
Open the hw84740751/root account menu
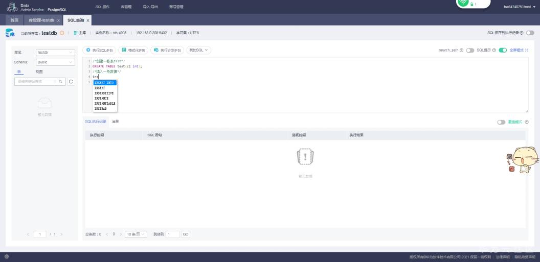(520, 7)
